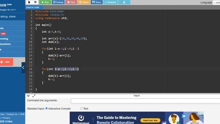This screenshot has width=220, height=124.
Task: Start debugging with Debug button
Action: (58, 2)
